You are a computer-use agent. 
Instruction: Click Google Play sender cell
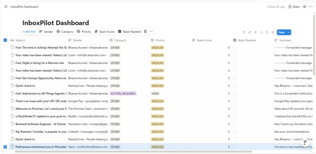[87, 101]
